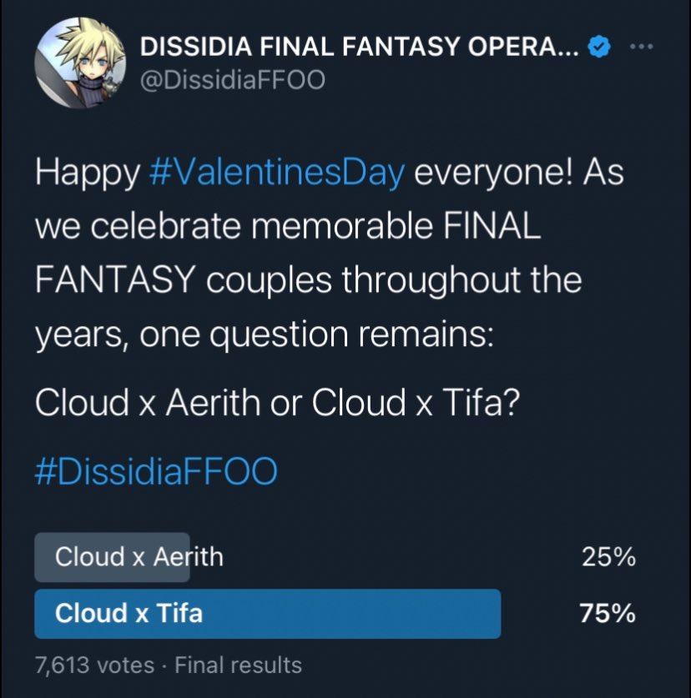Image resolution: width=691 pixels, height=698 pixels.
Task: Open the tweet's three-dot more options menu
Action: click(x=642, y=46)
